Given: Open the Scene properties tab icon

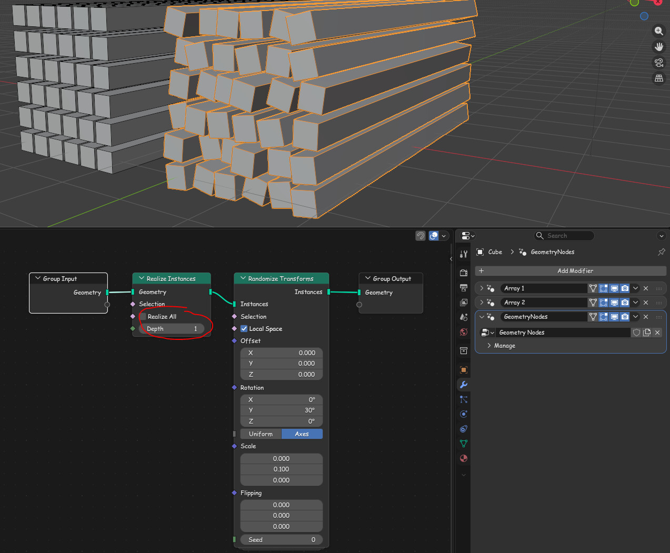Looking at the screenshot, I should (x=464, y=317).
